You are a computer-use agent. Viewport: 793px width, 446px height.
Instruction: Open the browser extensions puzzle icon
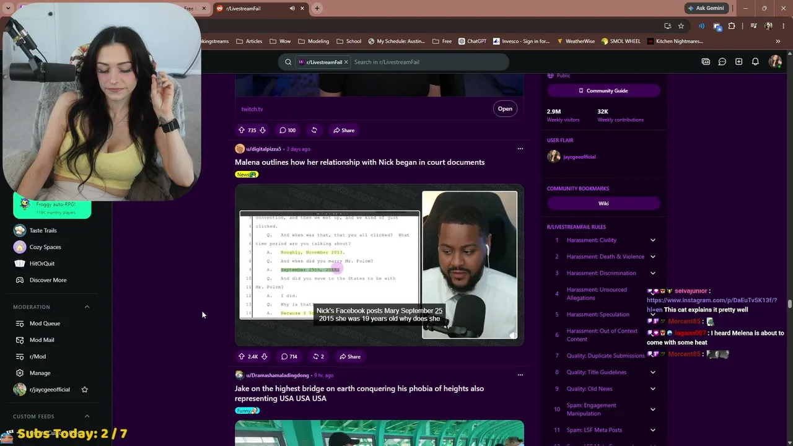(732, 26)
